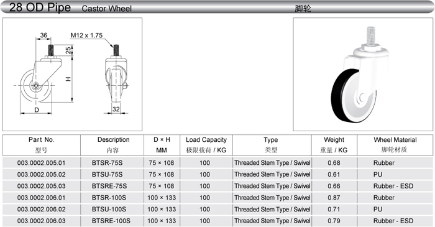Viewport: 435px width, 227px height.
Task: Select part number 003.0002.005.02
Action: click(x=42, y=175)
